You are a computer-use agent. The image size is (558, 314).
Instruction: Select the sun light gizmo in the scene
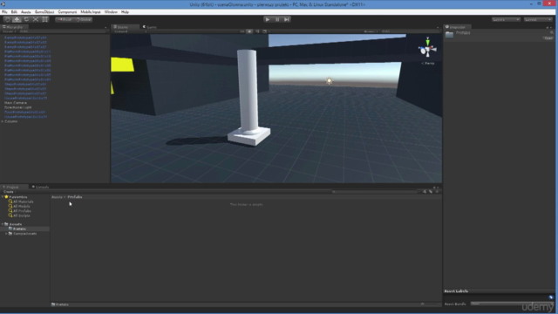330,81
